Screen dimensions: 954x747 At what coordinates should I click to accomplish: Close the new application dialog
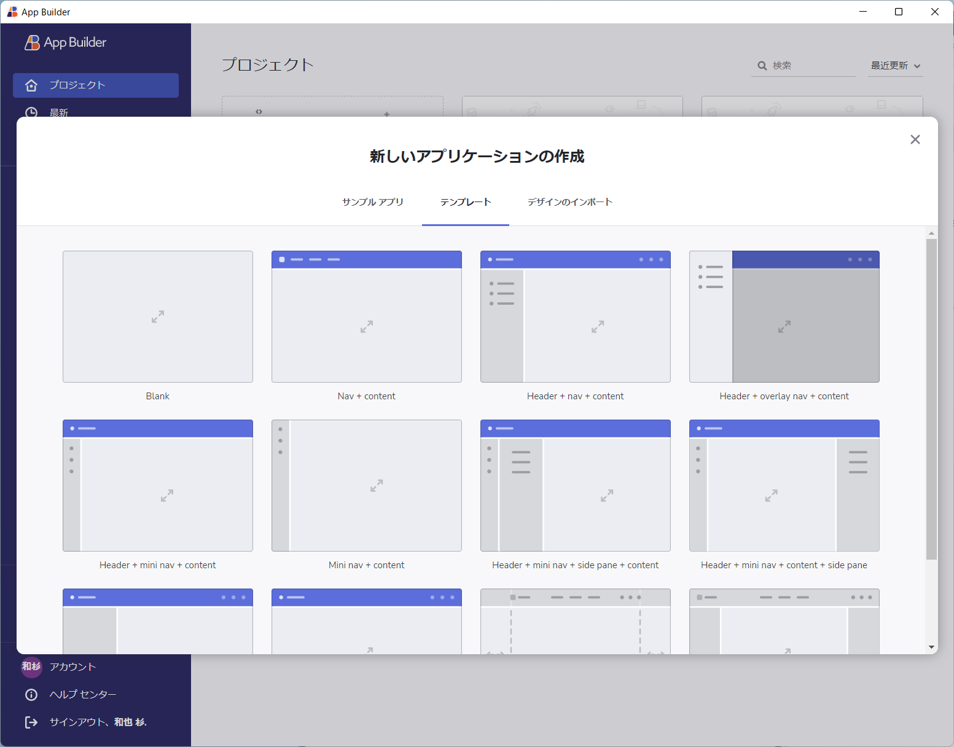(x=915, y=139)
